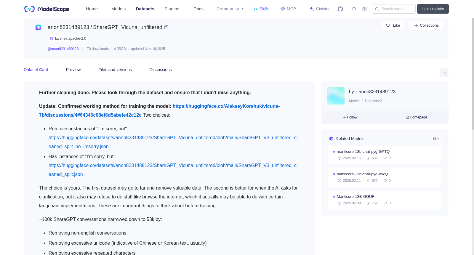Click the License:apache-2.0 badge
Screen dimensions: 474x255
(68, 39)
